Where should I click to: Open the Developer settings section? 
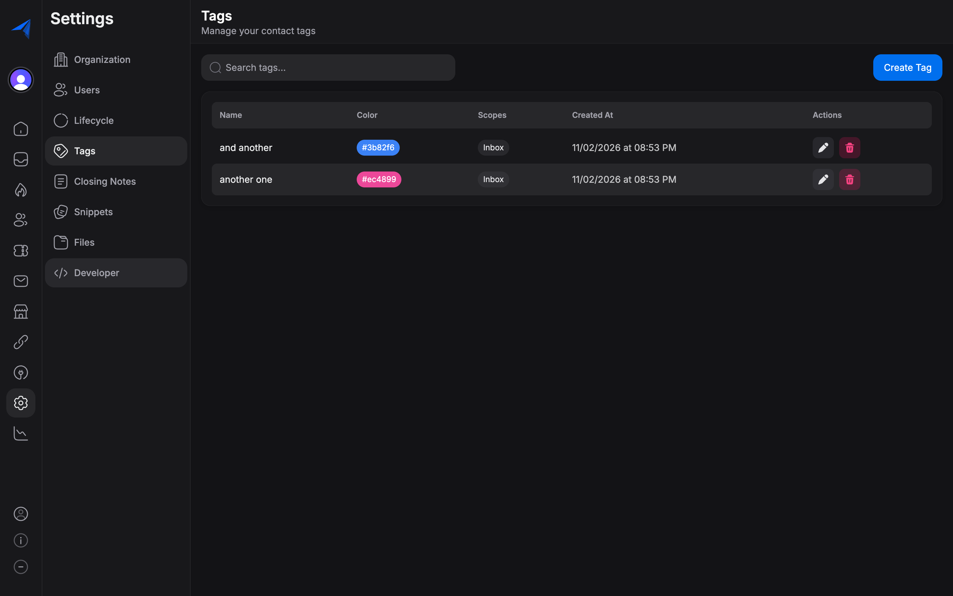97,273
